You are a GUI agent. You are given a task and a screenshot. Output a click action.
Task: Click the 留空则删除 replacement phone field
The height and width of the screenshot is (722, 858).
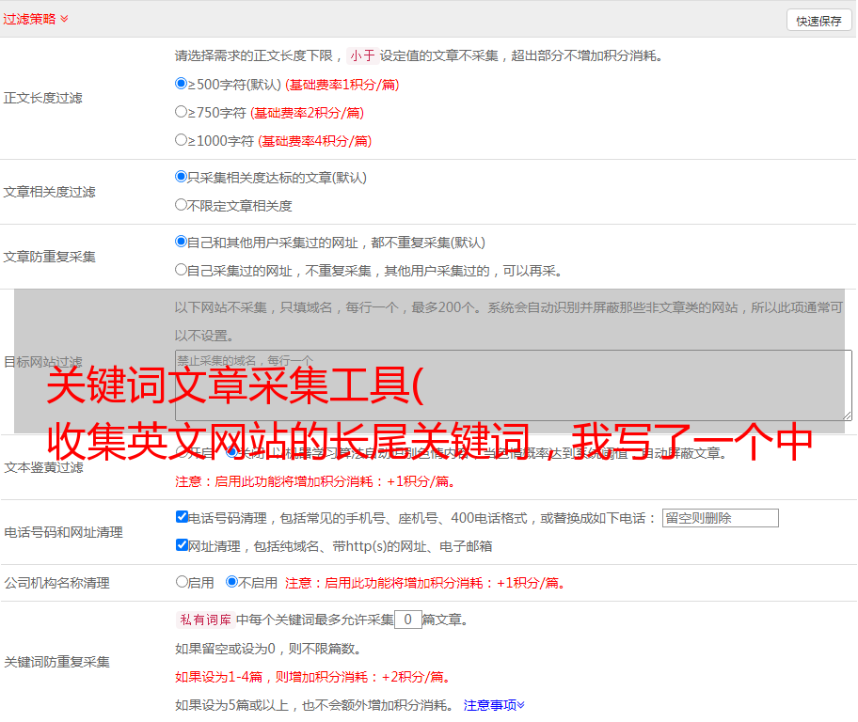click(x=720, y=518)
